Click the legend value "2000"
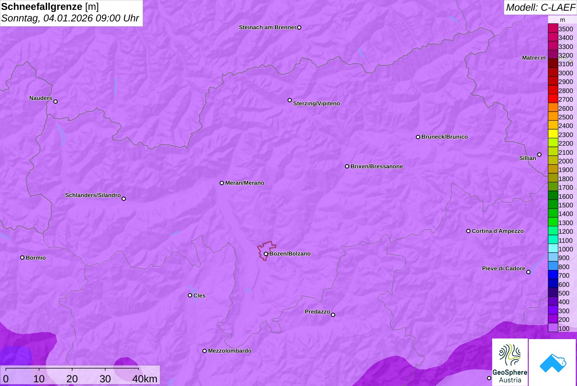 tap(566, 161)
